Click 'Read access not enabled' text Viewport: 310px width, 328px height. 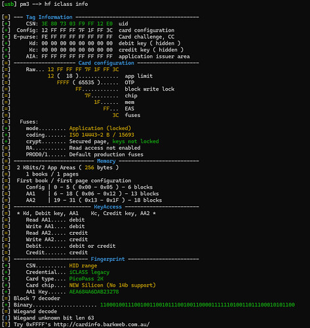click(x=105, y=148)
